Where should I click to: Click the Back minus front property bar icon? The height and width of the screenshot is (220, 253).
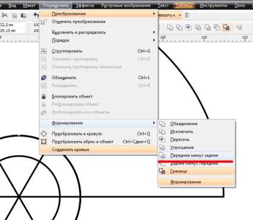217,27
